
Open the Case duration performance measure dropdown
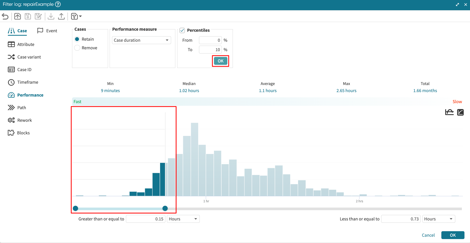pos(141,40)
